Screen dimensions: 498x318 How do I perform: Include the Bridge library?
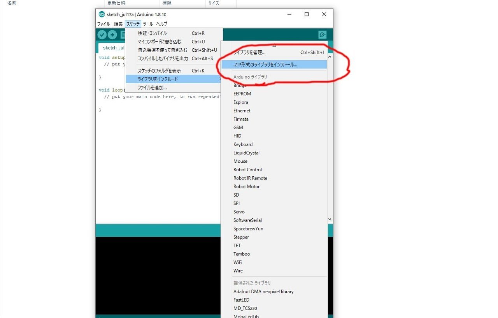click(x=274, y=85)
